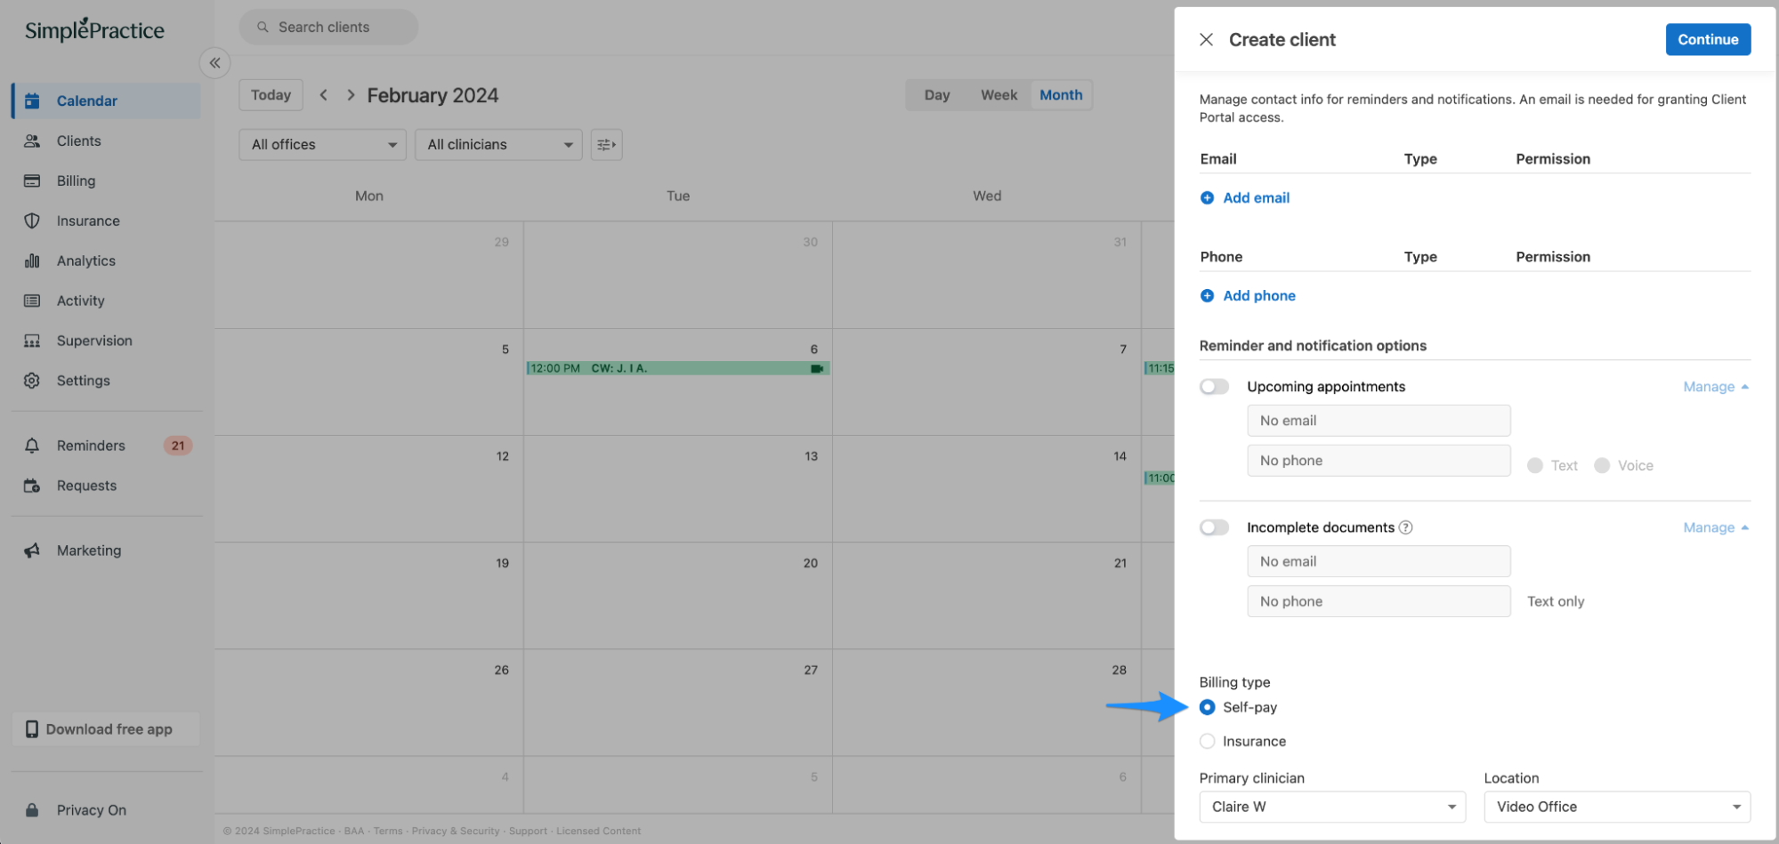
Task: Click the Download free app phone icon
Action: [32, 729]
